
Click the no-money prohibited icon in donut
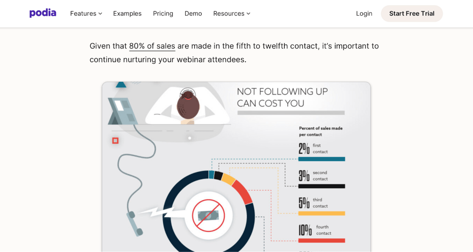(208, 215)
